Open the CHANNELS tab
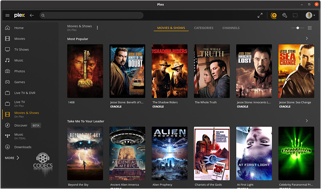Viewport: 321px width, 189px height. (x=231, y=28)
